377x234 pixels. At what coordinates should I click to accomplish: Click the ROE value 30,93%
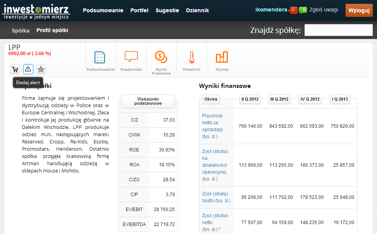click(166, 150)
